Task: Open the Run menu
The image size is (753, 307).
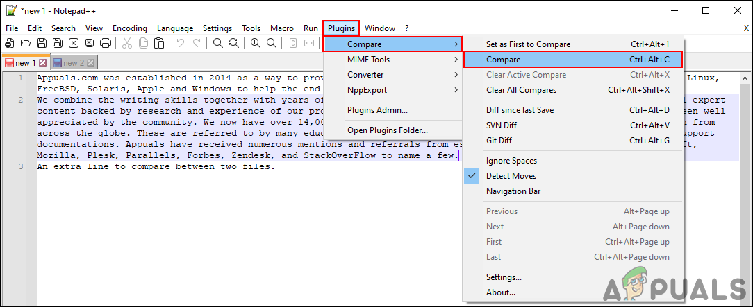Action: (311, 28)
